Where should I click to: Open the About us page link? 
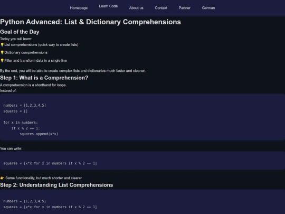click(136, 8)
